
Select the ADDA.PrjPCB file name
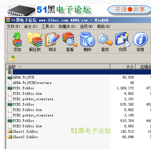[x=24, y=77]
